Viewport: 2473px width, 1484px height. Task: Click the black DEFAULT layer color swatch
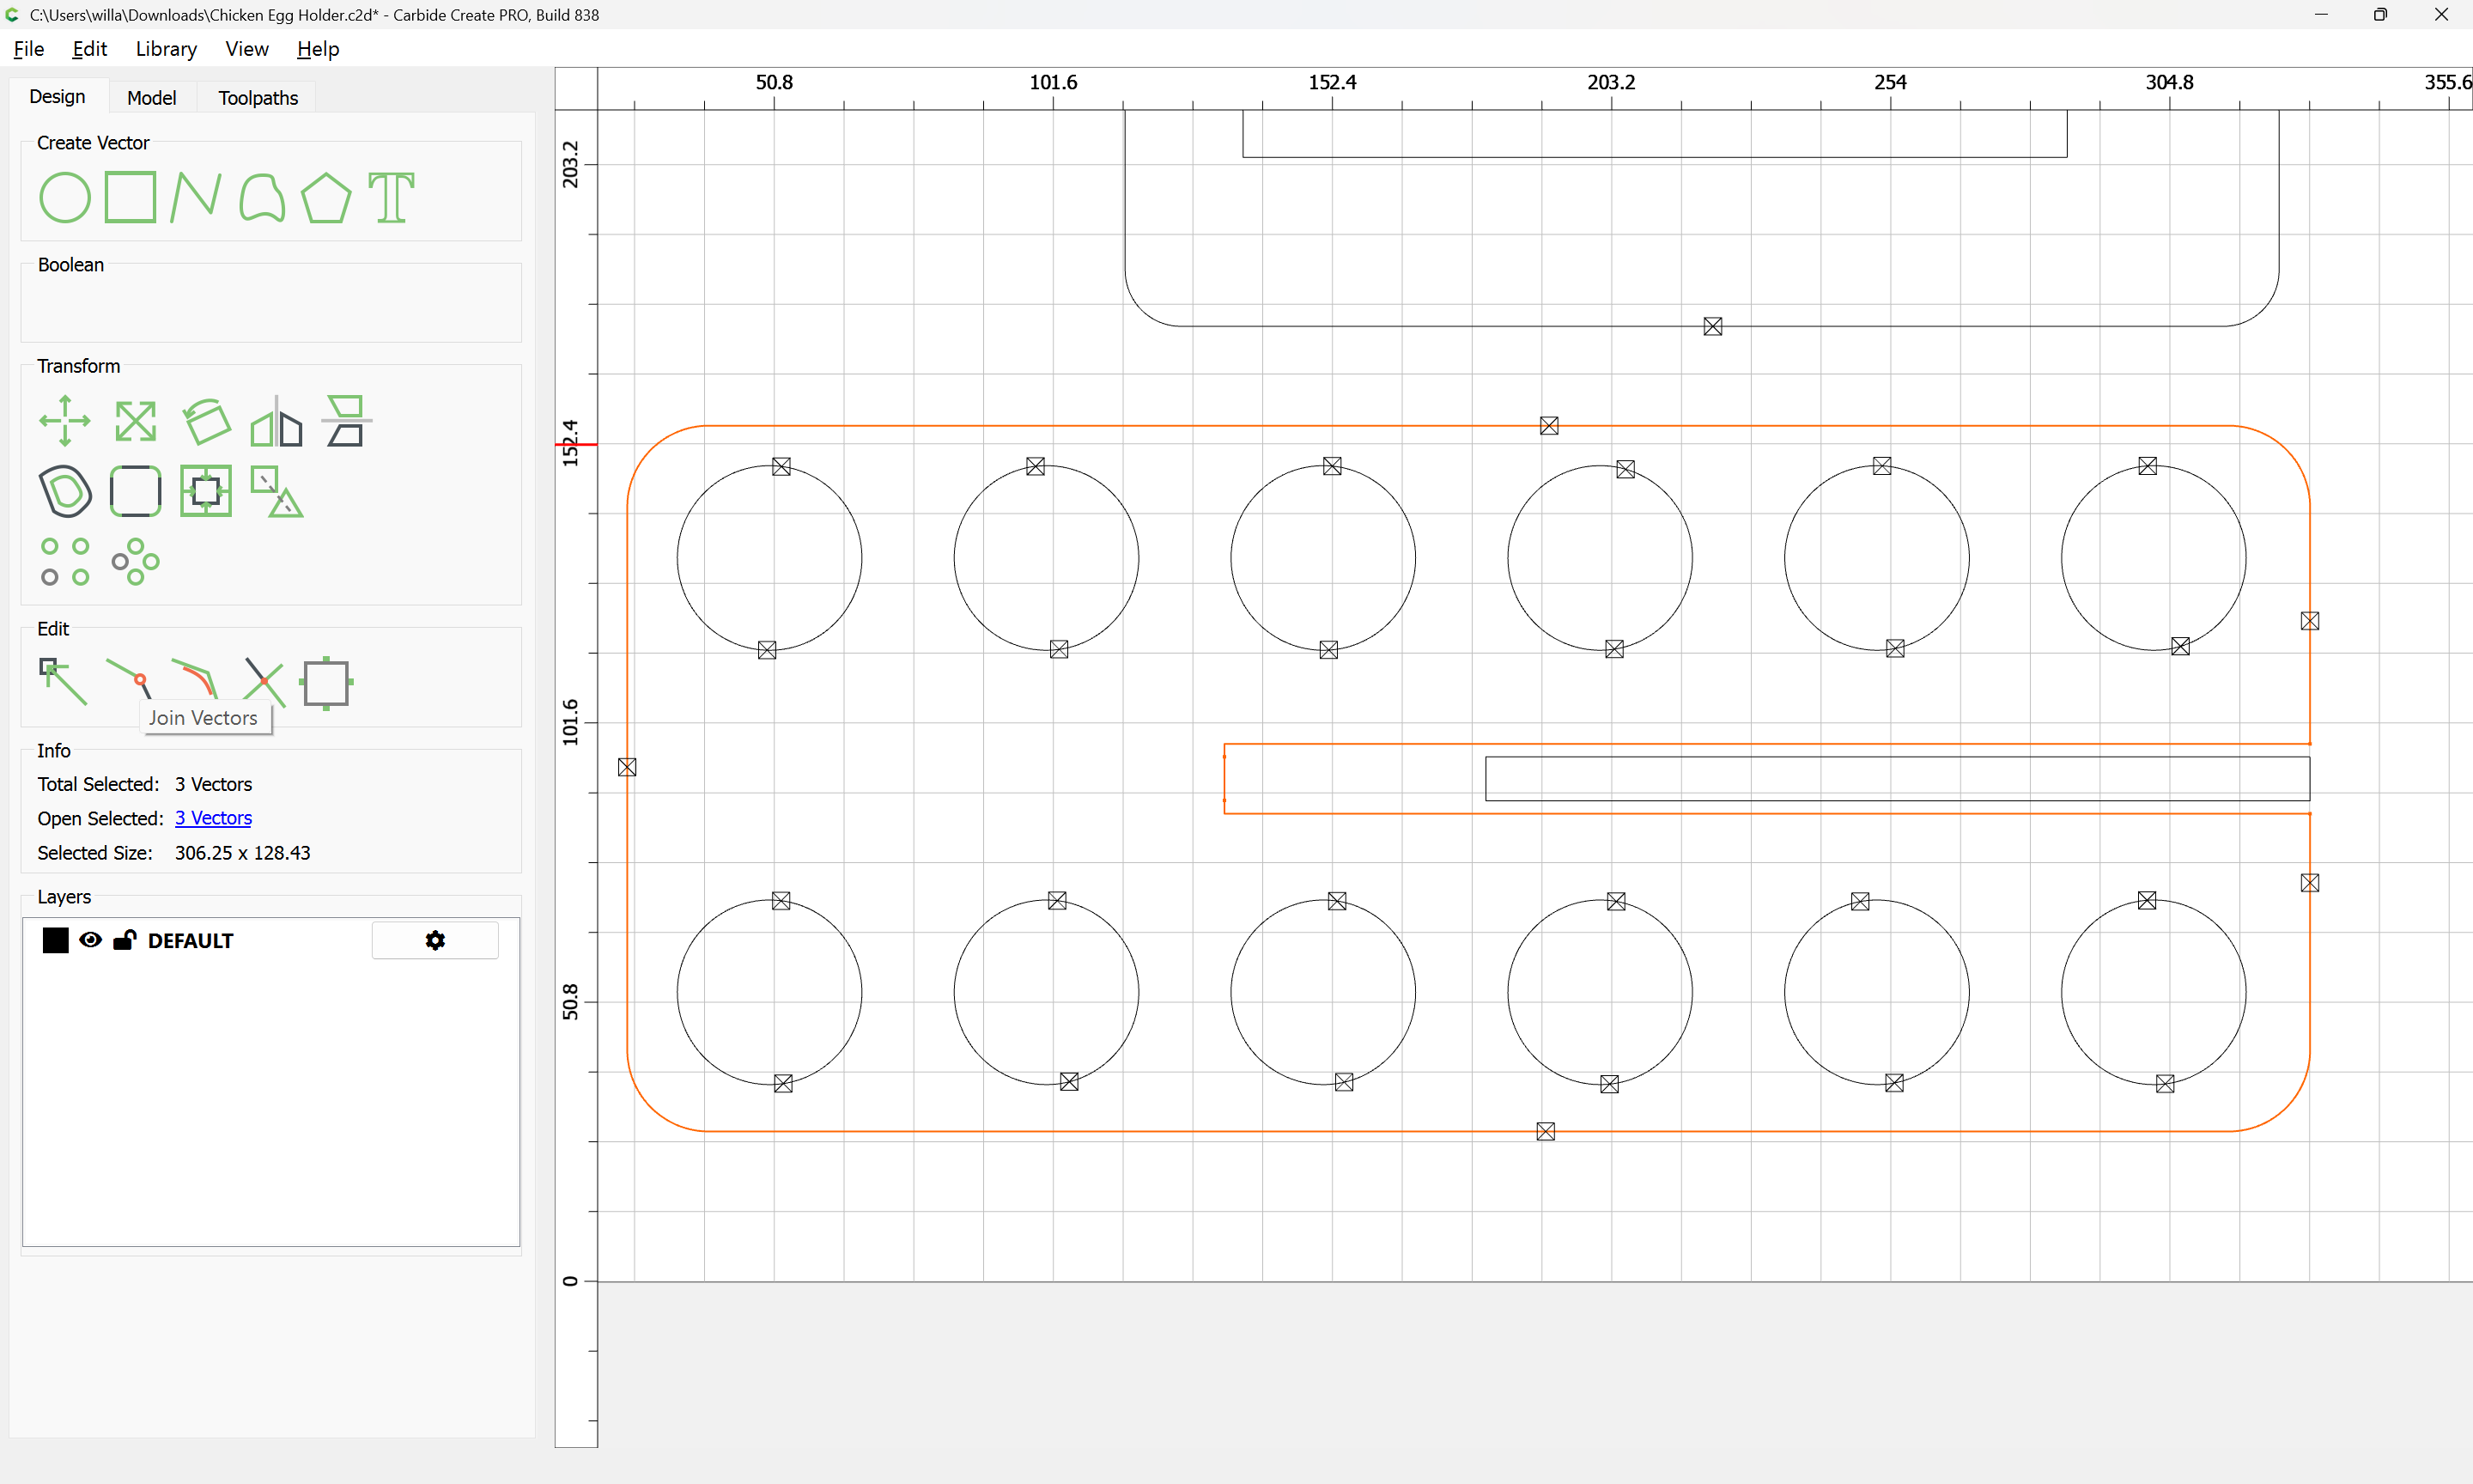[x=55, y=940]
